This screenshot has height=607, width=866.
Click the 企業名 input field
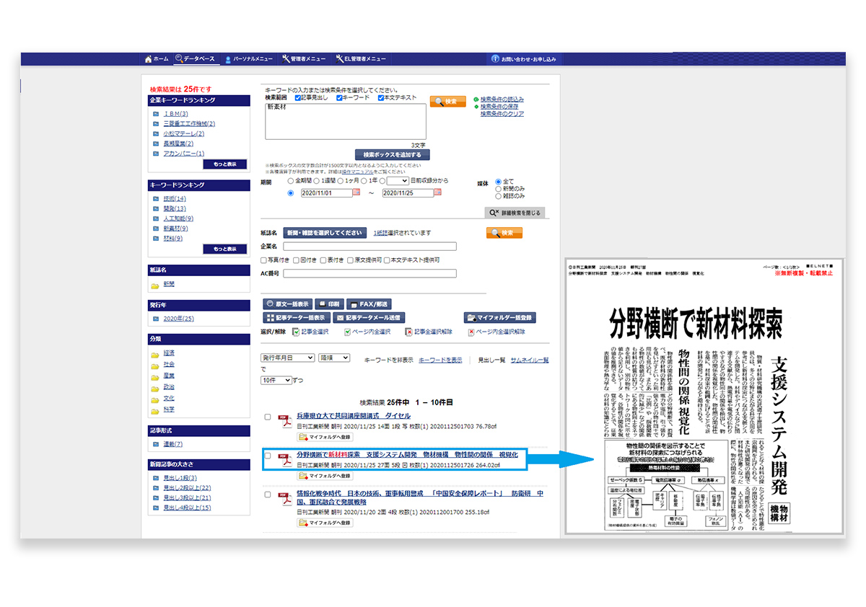click(369, 247)
